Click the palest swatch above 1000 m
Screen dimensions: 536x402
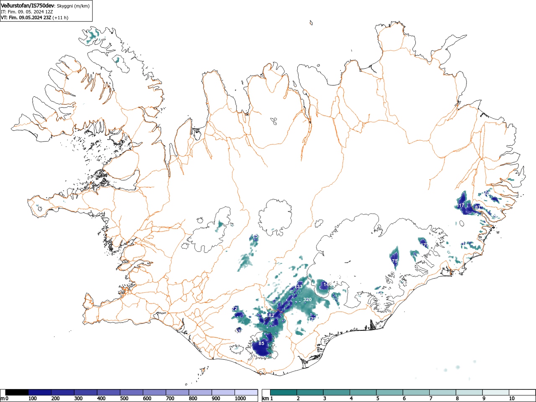click(x=246, y=392)
